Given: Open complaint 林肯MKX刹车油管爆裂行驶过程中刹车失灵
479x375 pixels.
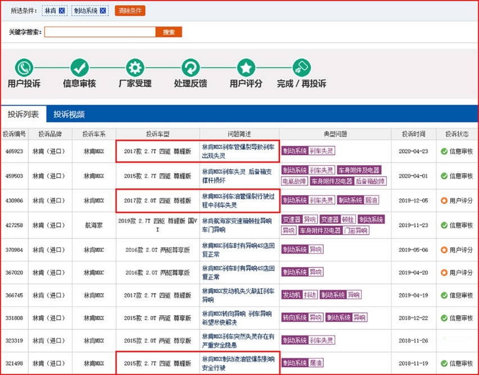Looking at the screenshot, I should click(x=238, y=201).
